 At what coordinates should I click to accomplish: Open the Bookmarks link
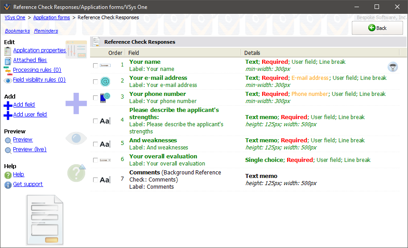coord(17,31)
